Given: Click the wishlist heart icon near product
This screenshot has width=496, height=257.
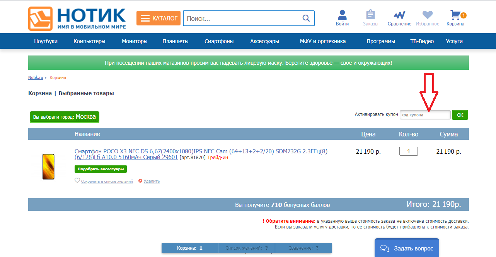Looking at the screenshot, I should [77, 180].
